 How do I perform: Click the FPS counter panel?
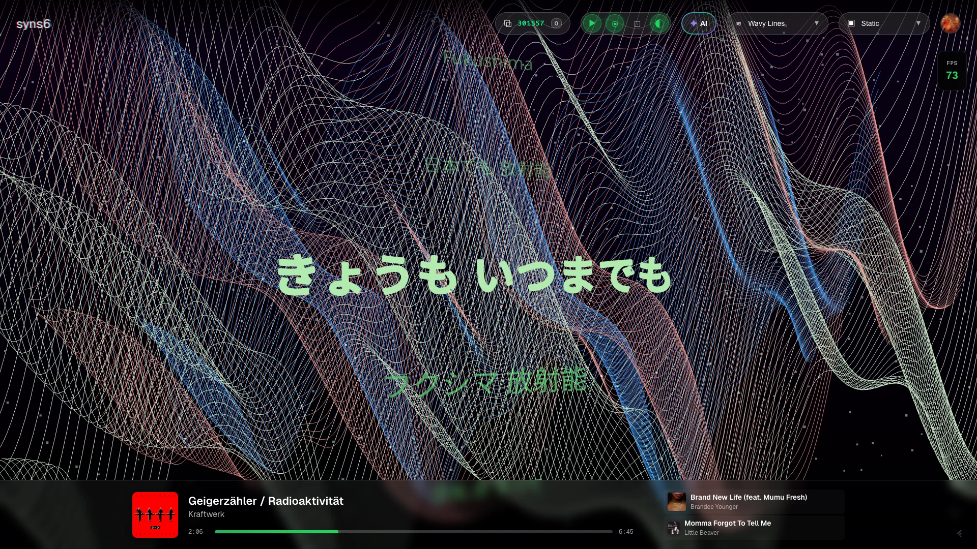click(x=952, y=71)
